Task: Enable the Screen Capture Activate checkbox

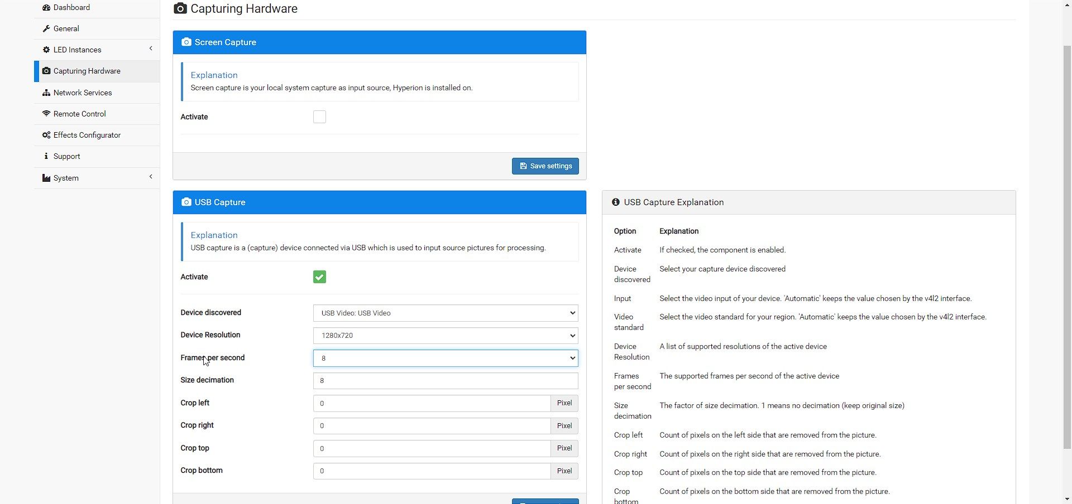Action: [319, 117]
